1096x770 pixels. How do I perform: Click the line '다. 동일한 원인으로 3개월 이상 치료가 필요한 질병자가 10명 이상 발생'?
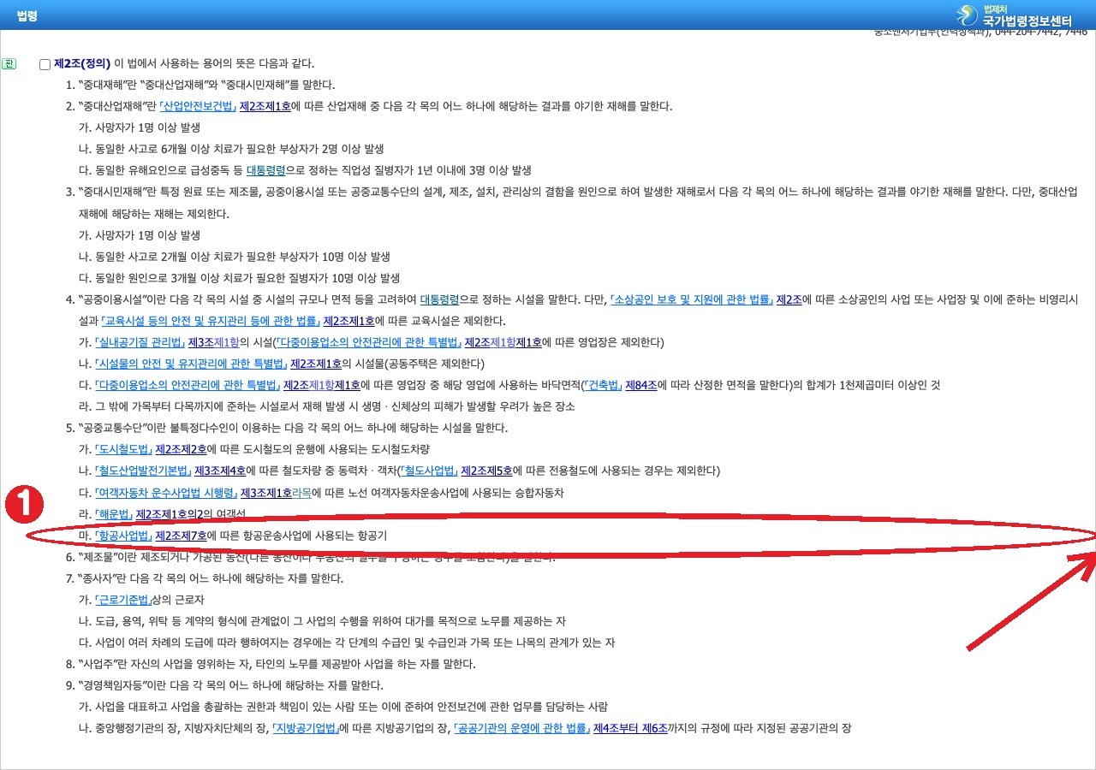pyautogui.click(x=239, y=278)
